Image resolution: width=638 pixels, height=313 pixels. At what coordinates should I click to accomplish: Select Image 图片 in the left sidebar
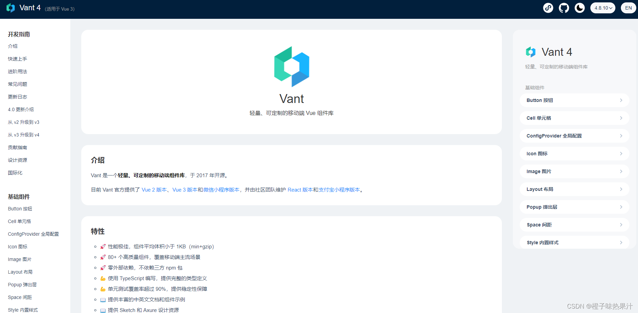20,259
